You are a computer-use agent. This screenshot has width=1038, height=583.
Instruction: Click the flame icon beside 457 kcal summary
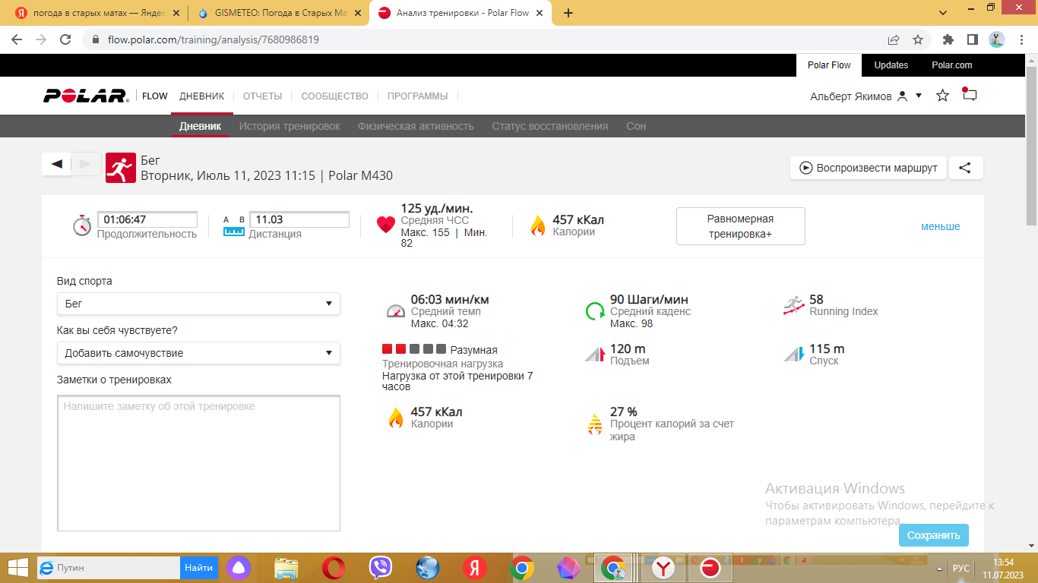[538, 225]
